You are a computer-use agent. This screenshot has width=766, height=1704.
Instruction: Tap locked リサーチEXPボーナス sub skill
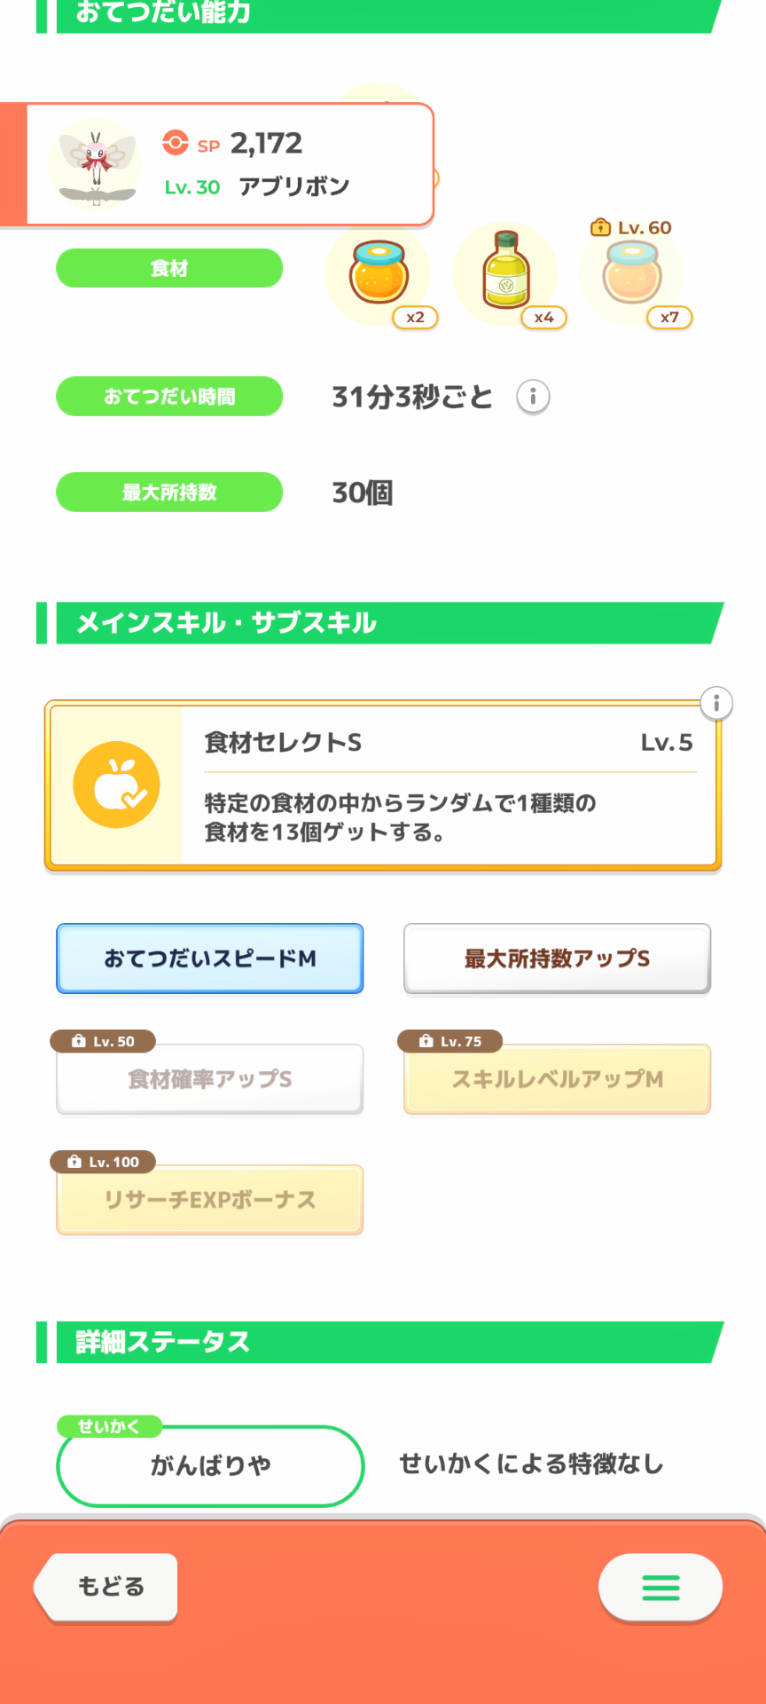[x=210, y=1200]
